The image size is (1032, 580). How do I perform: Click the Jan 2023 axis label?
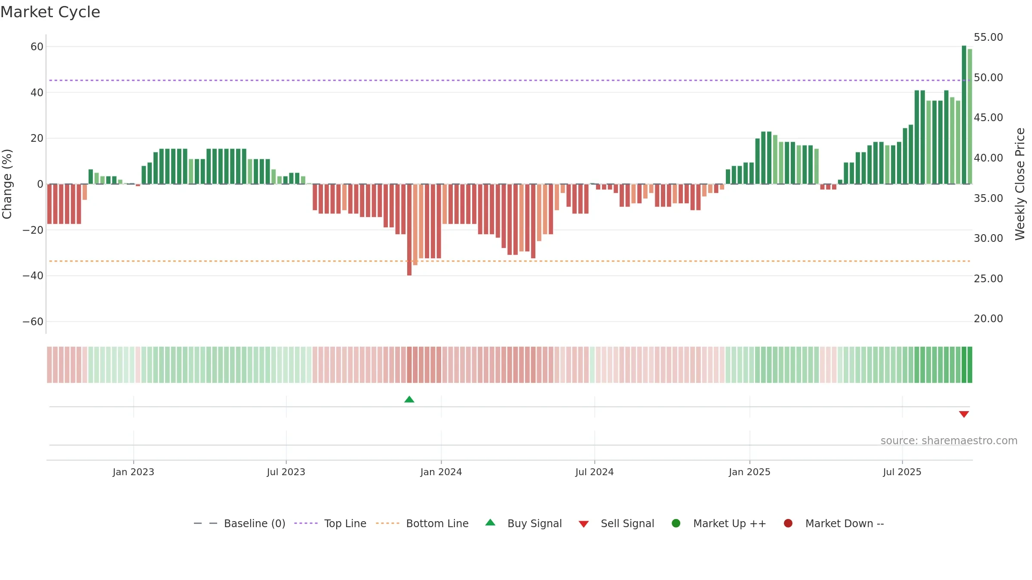click(133, 472)
